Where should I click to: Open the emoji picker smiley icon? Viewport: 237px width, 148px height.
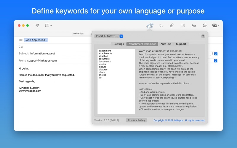(x=205, y=25)
